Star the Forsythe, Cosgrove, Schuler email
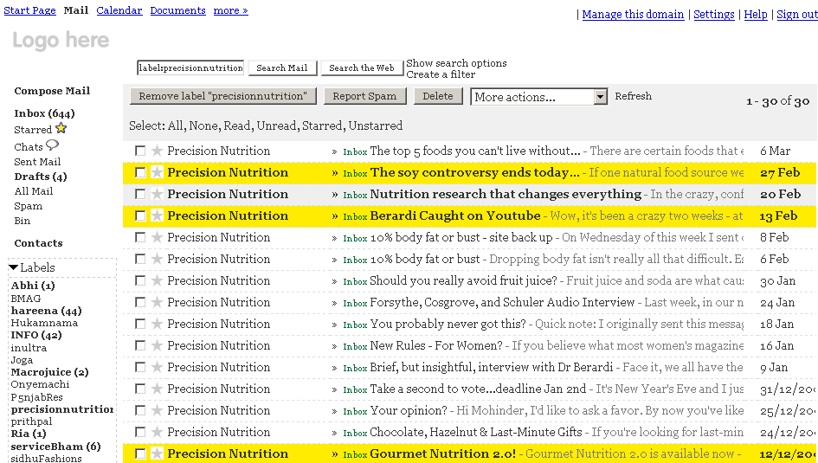 click(157, 302)
